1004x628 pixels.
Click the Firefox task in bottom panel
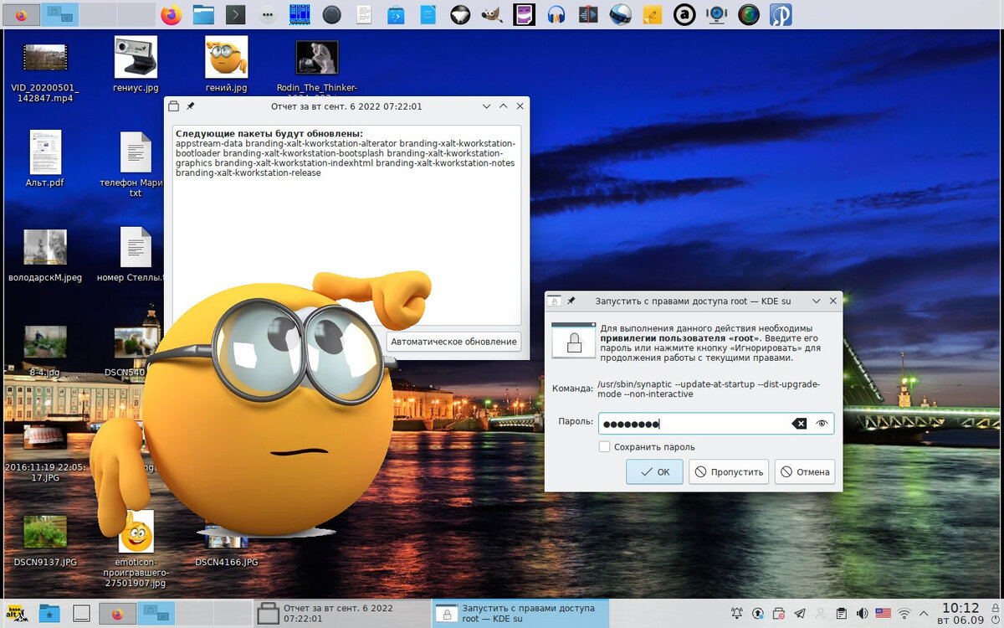pyautogui.click(x=116, y=614)
